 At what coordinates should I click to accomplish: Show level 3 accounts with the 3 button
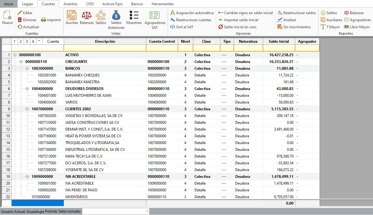[x=27, y=41]
